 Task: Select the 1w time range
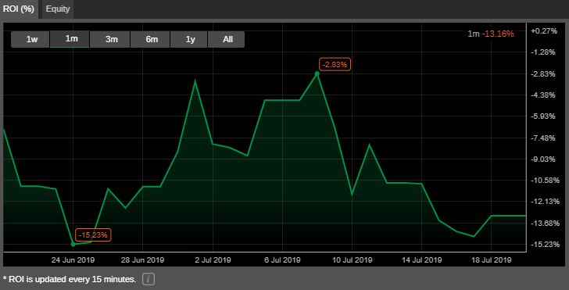[31, 39]
